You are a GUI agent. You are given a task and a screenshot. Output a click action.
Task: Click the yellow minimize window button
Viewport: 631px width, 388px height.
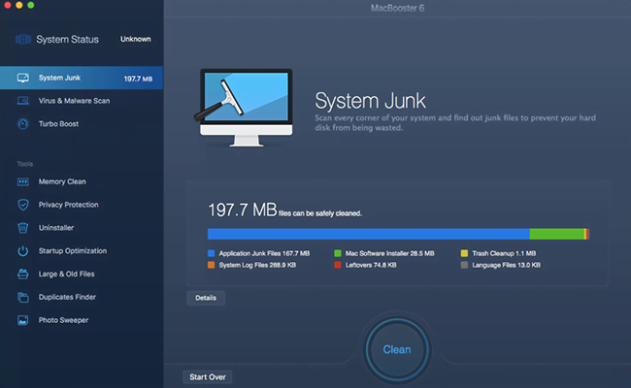[19, 5]
